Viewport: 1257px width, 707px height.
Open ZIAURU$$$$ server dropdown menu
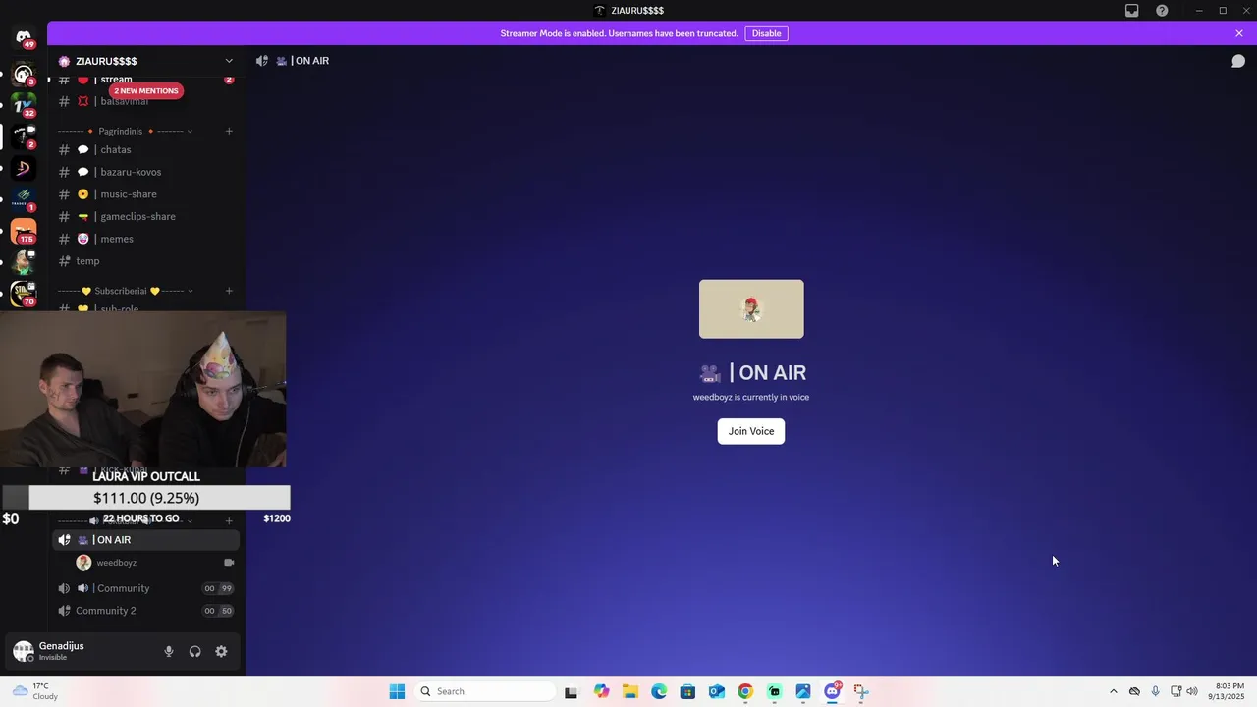pos(146,61)
